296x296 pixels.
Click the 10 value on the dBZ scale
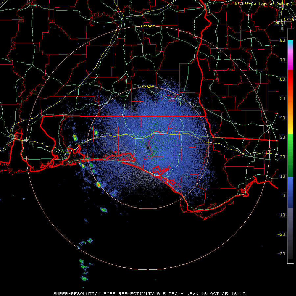point(283,176)
